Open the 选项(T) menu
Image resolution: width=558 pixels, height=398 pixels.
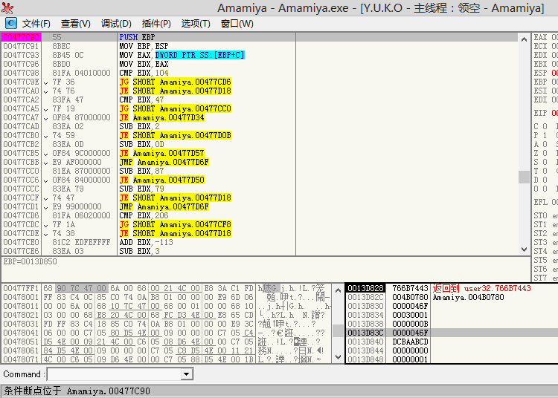[196, 24]
